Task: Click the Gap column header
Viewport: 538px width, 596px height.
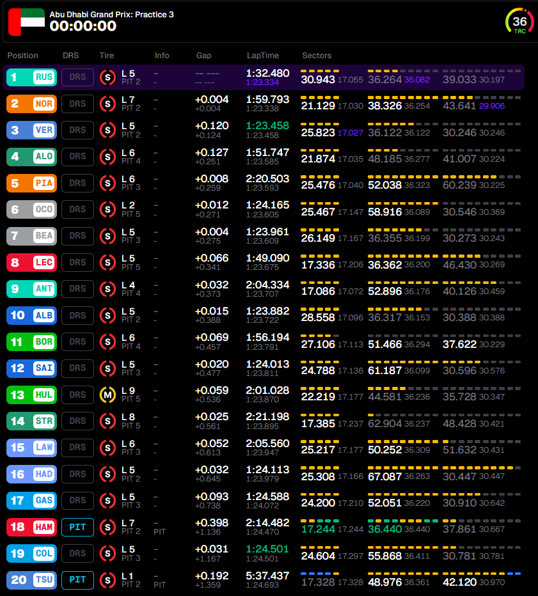Action: click(203, 56)
